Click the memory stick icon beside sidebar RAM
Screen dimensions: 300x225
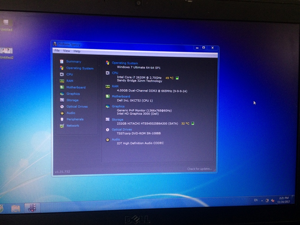(62, 81)
